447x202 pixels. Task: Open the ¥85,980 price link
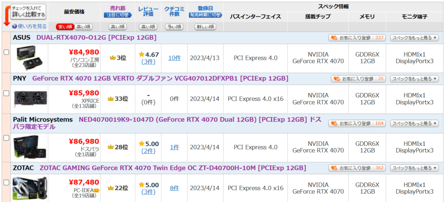click(84, 93)
